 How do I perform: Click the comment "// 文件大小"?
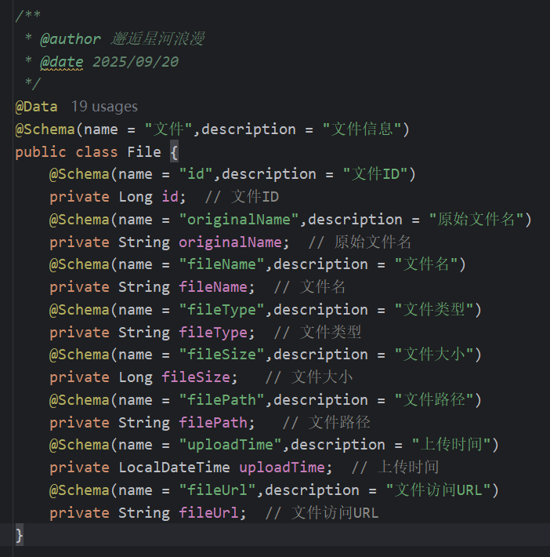309,377
